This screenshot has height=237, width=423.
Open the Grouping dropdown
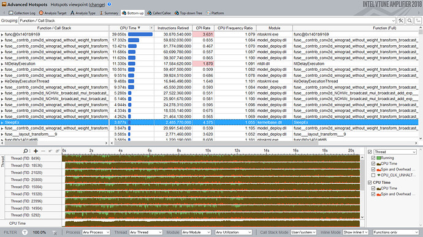point(207,21)
